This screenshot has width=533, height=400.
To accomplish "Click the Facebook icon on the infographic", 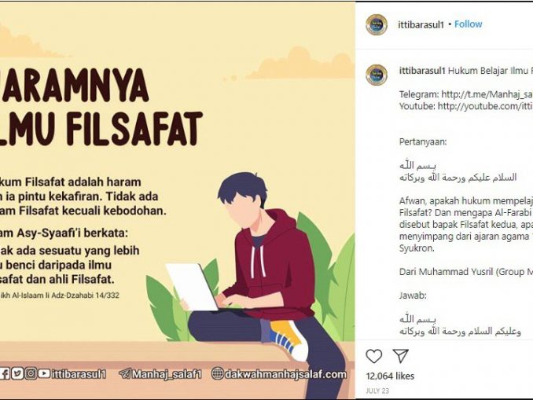I will click(5, 374).
